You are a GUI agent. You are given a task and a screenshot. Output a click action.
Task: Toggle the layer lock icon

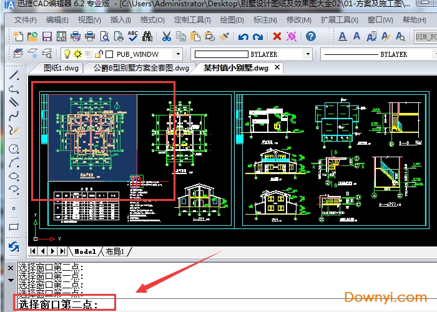pos(99,54)
